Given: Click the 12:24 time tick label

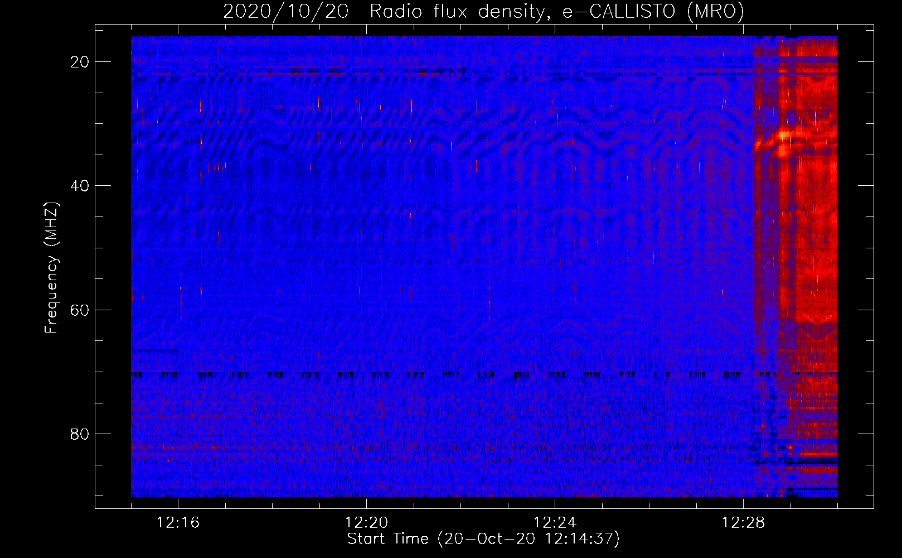Looking at the screenshot, I should tap(555, 523).
